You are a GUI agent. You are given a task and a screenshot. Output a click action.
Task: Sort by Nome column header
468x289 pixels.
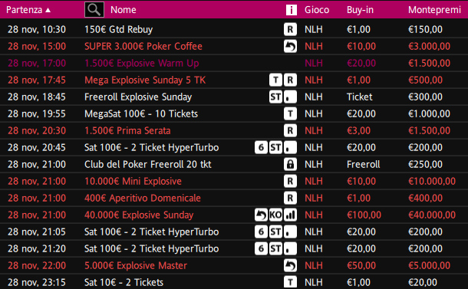coord(124,10)
